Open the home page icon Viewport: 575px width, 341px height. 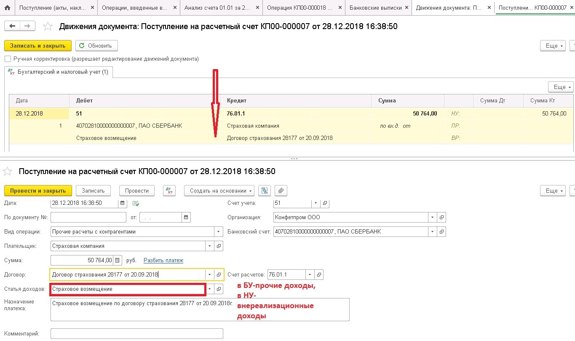pyautogui.click(x=7, y=8)
